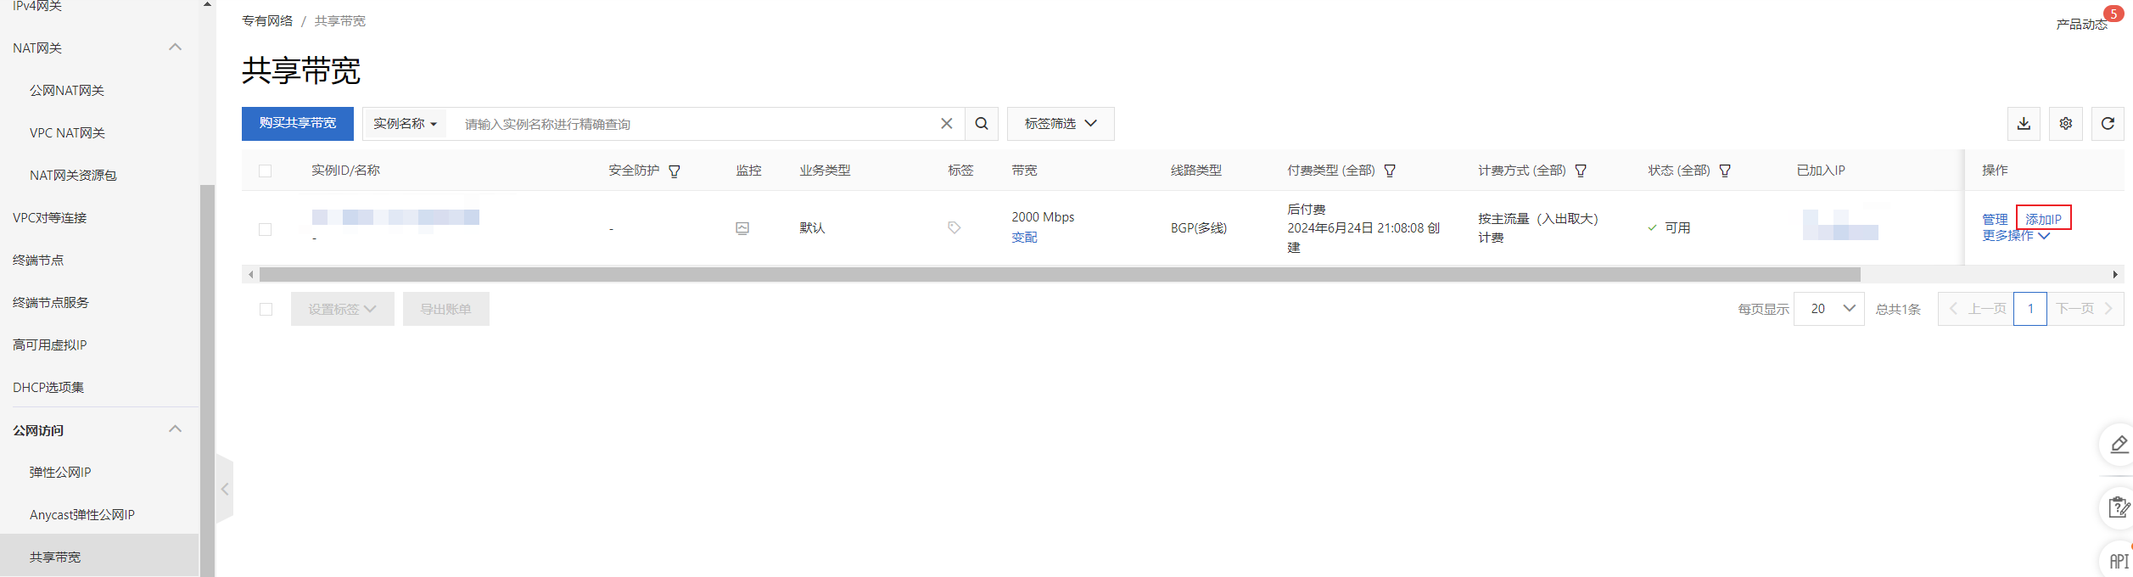The width and height of the screenshot is (2133, 577).
Task: Click 添加IP link in row
Action: click(x=2043, y=219)
